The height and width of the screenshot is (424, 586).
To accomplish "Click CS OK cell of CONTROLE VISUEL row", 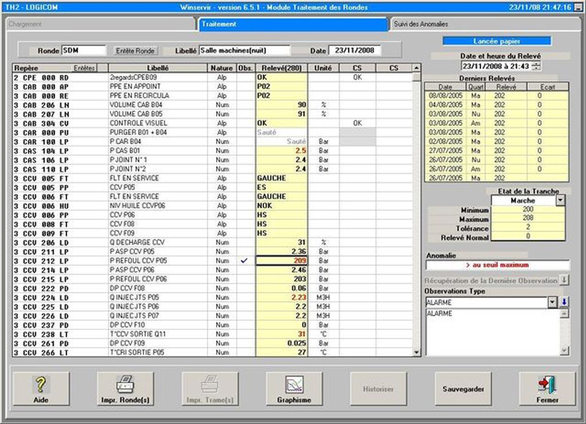I will pos(357,123).
